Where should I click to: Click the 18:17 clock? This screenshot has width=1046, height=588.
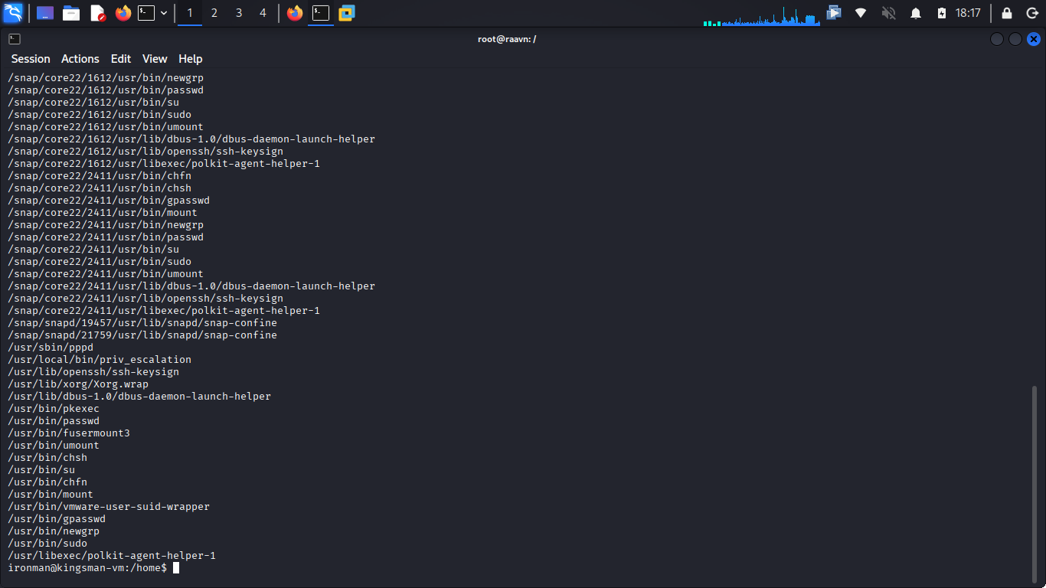point(968,13)
